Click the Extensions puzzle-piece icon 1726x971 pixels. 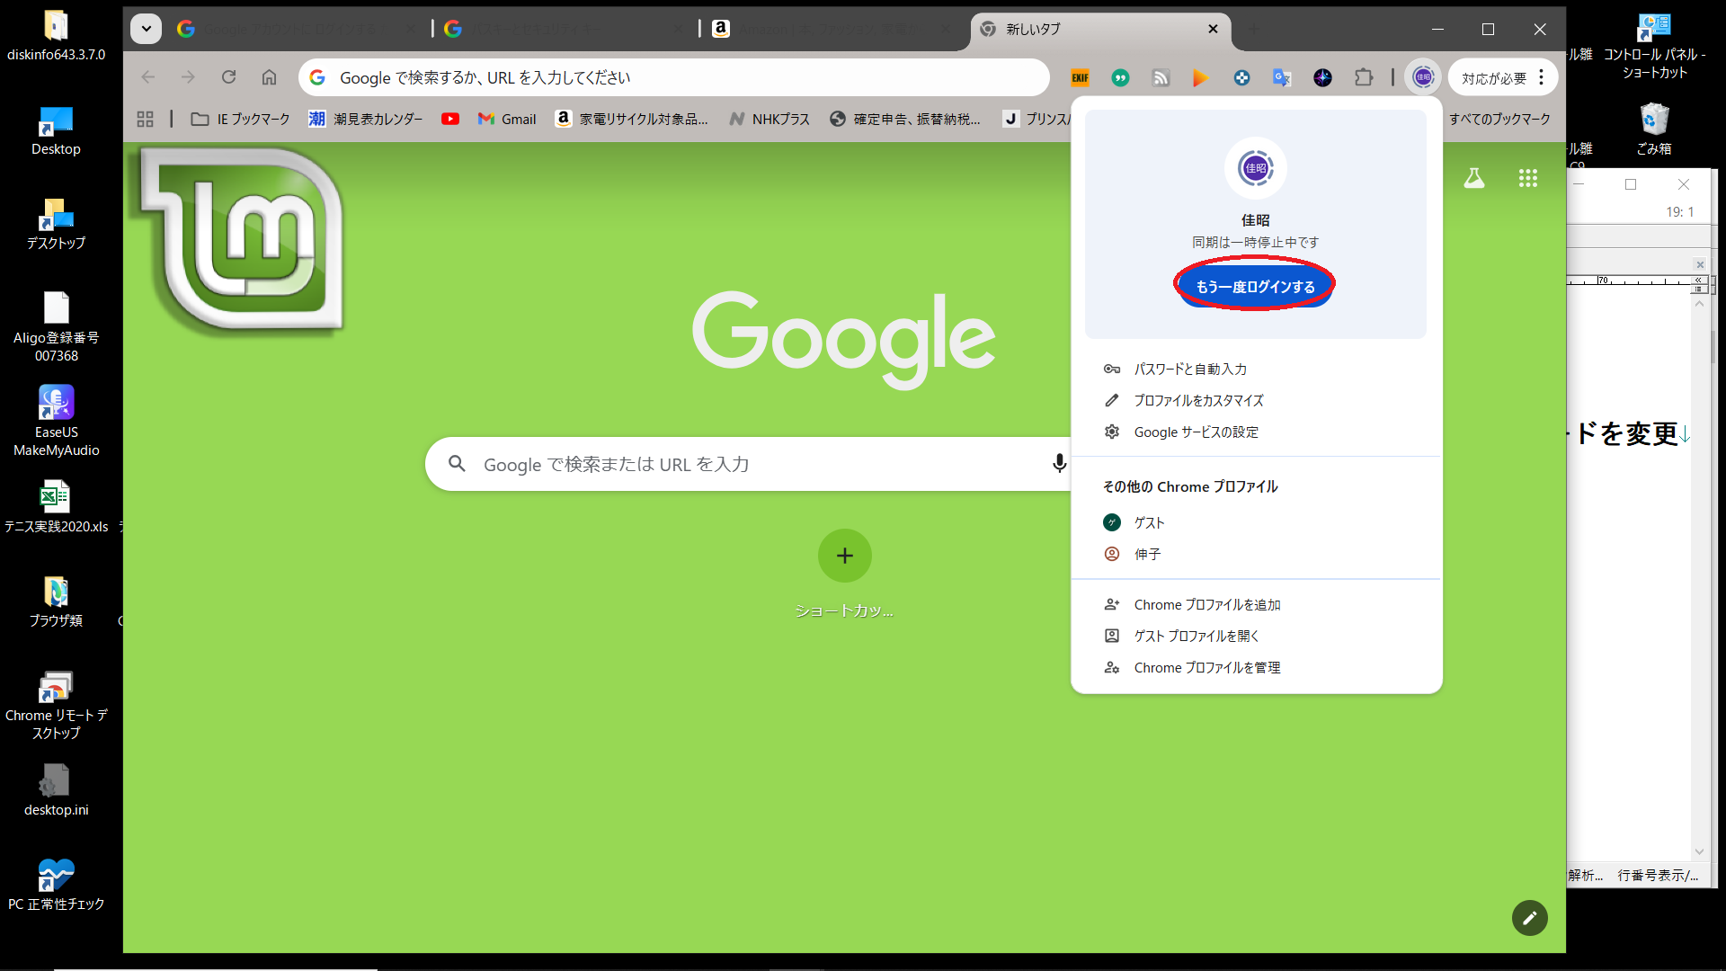[x=1364, y=78]
